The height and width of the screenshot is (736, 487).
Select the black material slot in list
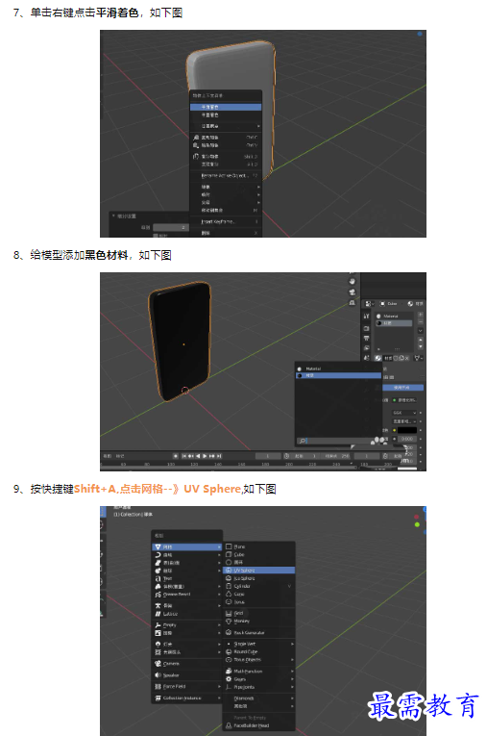(x=393, y=323)
